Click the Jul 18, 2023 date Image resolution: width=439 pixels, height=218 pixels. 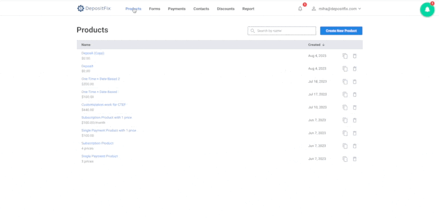point(317,82)
